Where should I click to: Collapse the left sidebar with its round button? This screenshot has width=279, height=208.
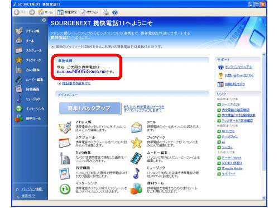pos(44,20)
